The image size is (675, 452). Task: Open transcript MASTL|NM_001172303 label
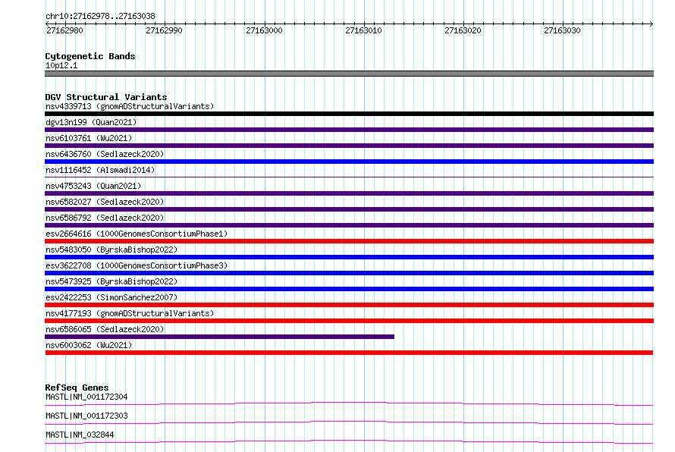pos(86,416)
